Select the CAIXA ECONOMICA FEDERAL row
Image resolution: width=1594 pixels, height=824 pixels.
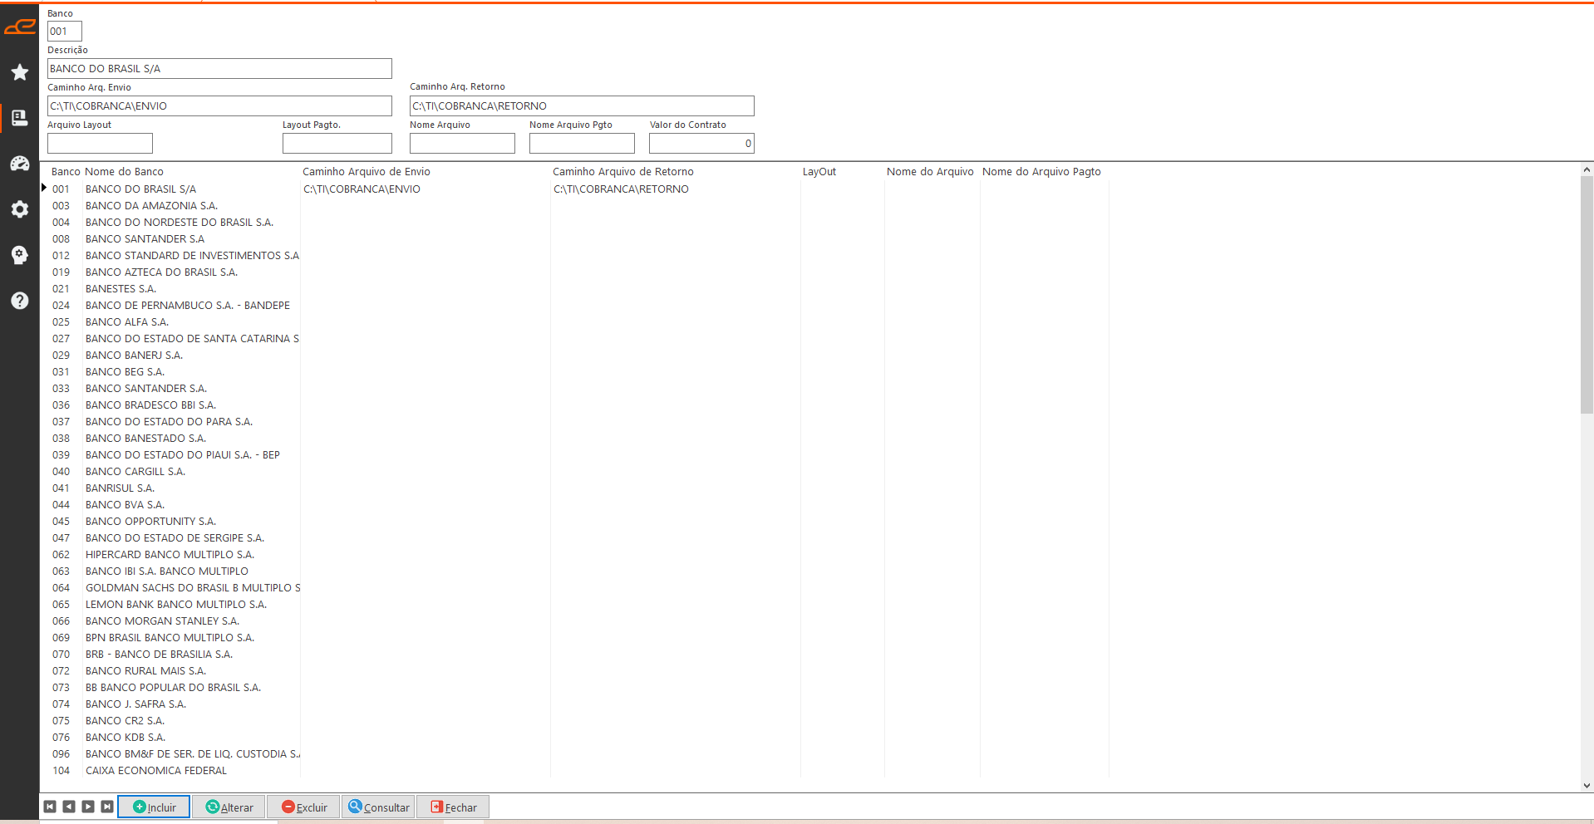pos(155,771)
